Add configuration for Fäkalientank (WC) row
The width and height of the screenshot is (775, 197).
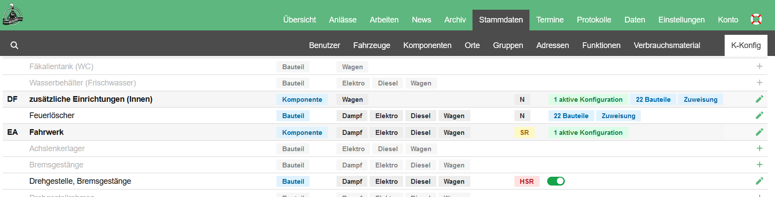point(760,67)
